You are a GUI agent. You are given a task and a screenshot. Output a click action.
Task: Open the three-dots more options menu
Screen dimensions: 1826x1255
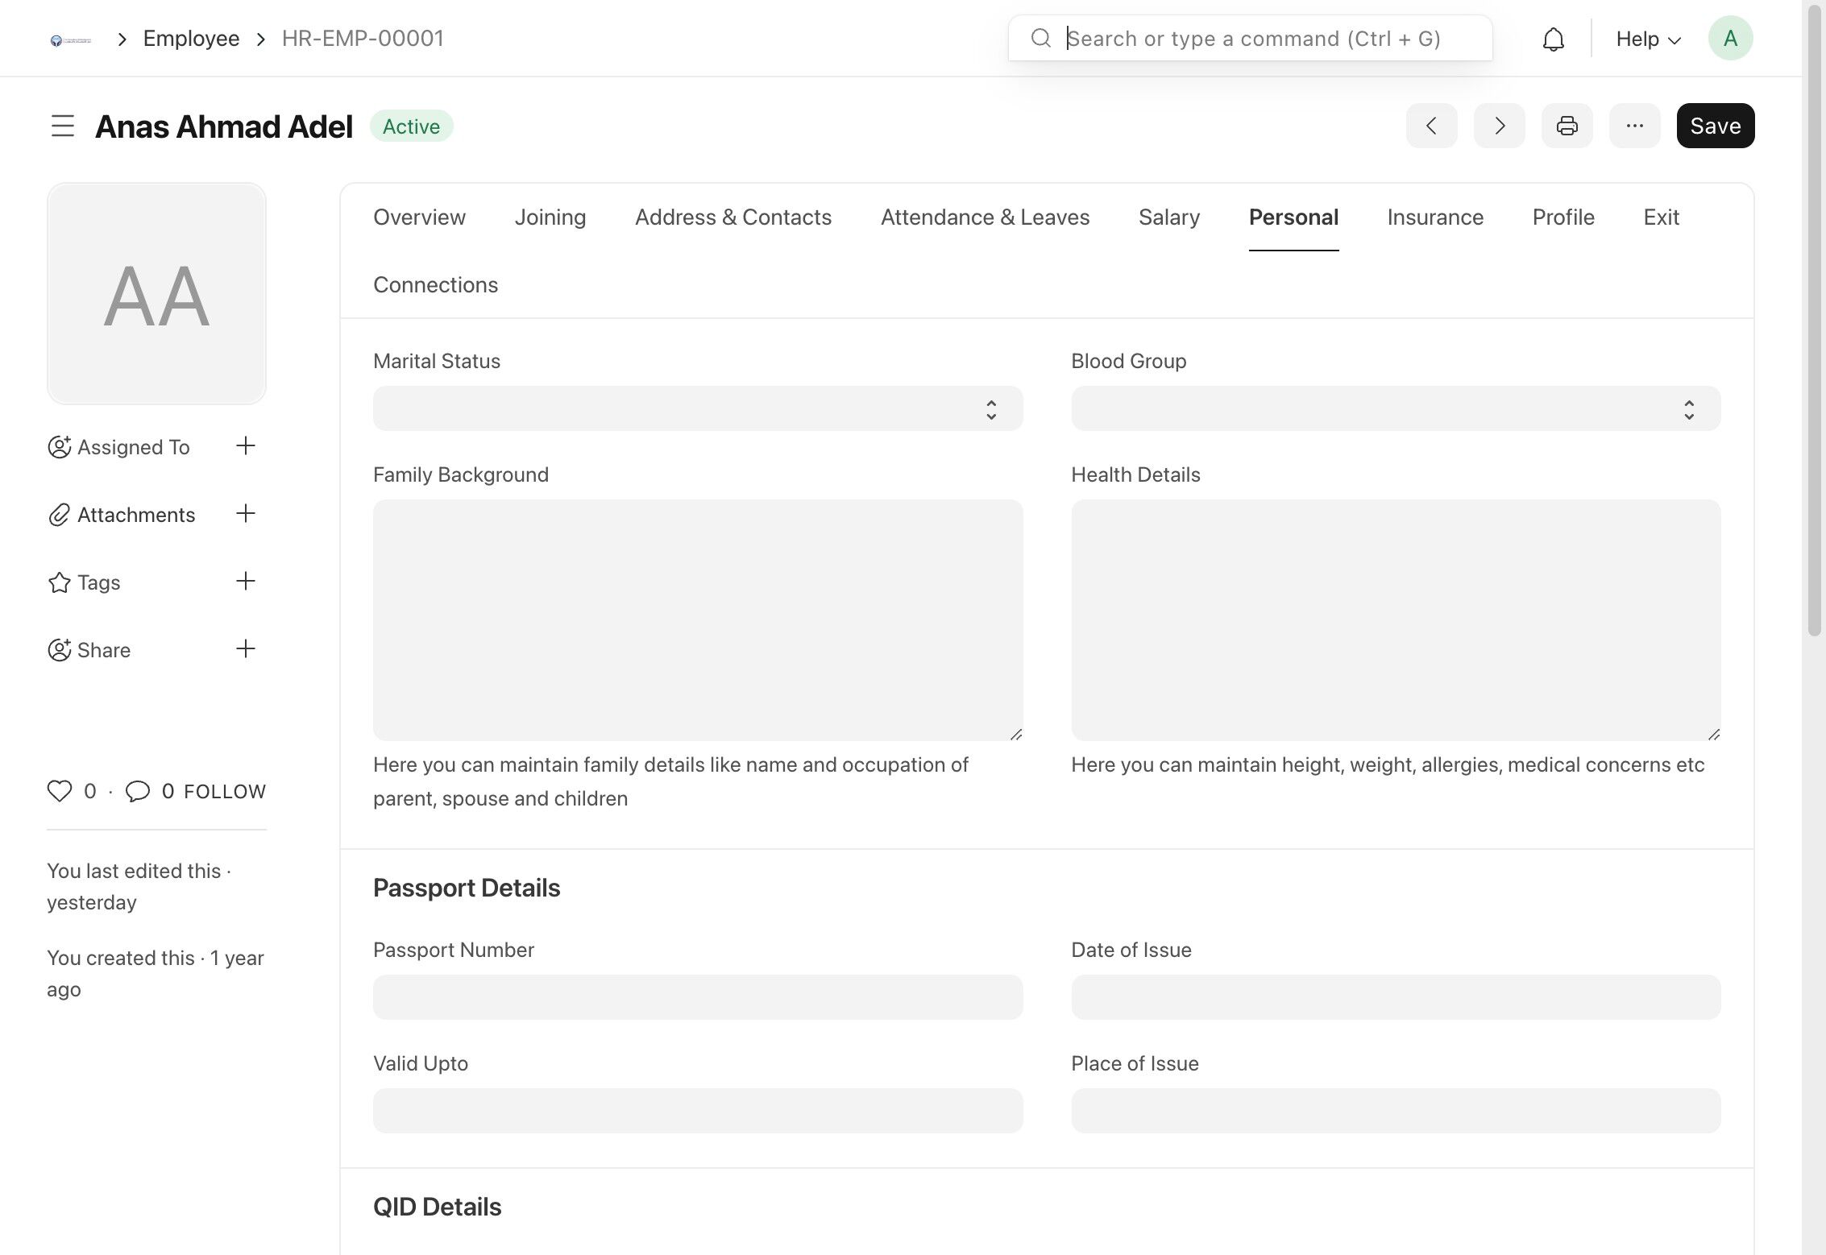coord(1634,126)
